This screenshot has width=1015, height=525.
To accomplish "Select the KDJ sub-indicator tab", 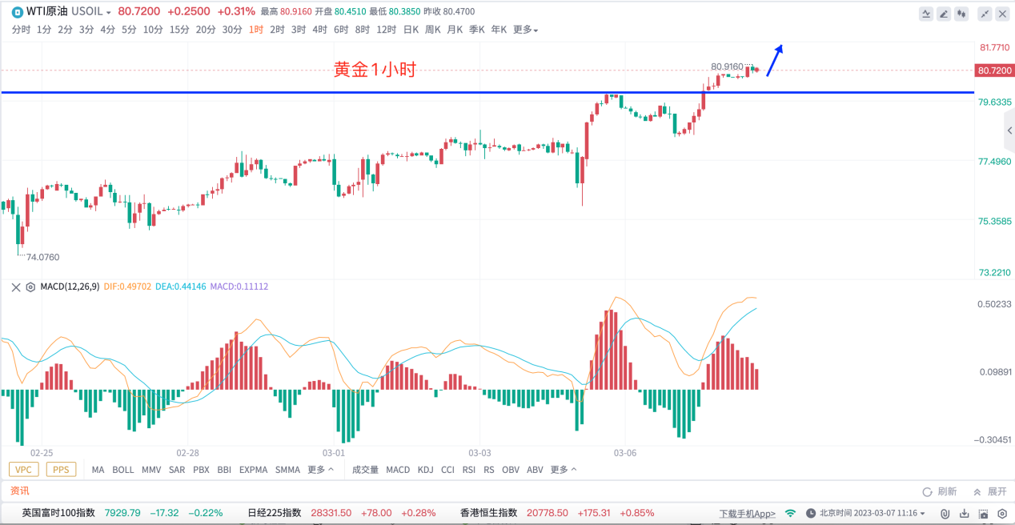I will [425, 470].
